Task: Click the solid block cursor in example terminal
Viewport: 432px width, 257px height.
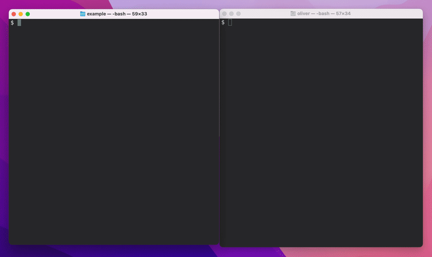Action: 19,23
